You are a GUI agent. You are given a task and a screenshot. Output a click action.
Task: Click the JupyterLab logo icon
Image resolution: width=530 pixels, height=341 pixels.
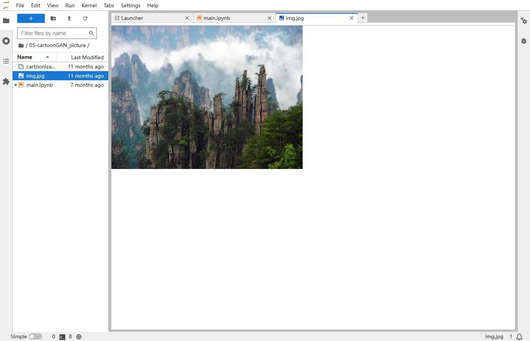coord(6,5)
